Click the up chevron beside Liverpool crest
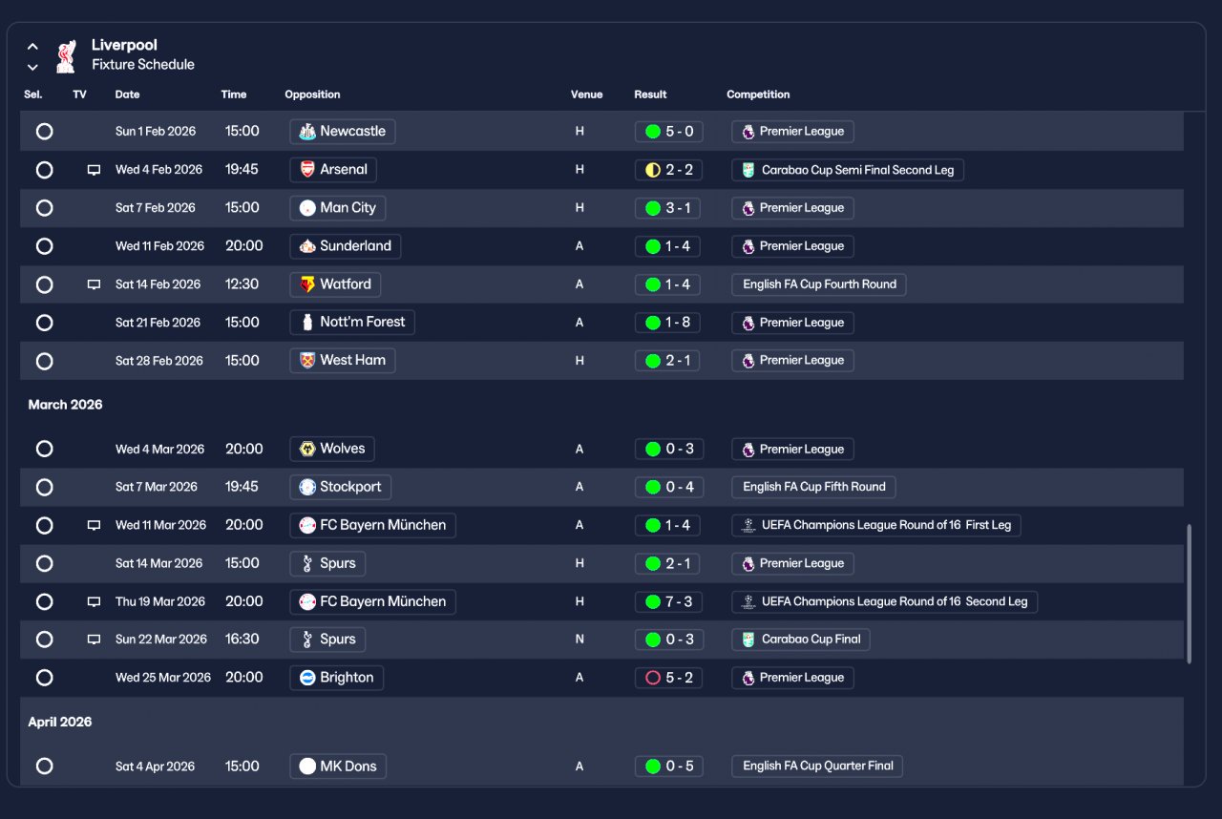Screen dimensions: 1222x819 click(32, 46)
